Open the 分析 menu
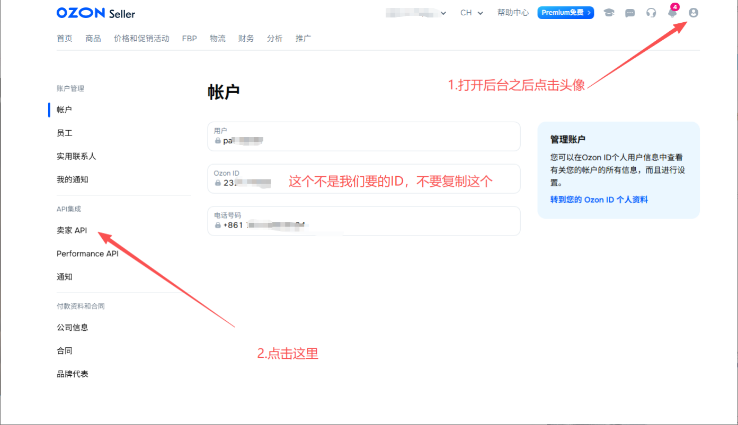 pos(275,38)
